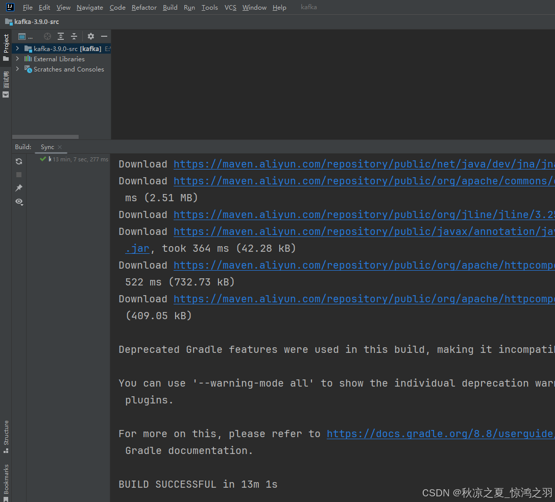Screen dimensions: 555x502
Task: Expand External Libraries tree node
Action: (17, 59)
